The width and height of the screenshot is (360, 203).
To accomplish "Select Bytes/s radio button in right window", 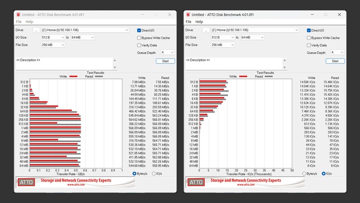I will pyautogui.click(x=304, y=174).
